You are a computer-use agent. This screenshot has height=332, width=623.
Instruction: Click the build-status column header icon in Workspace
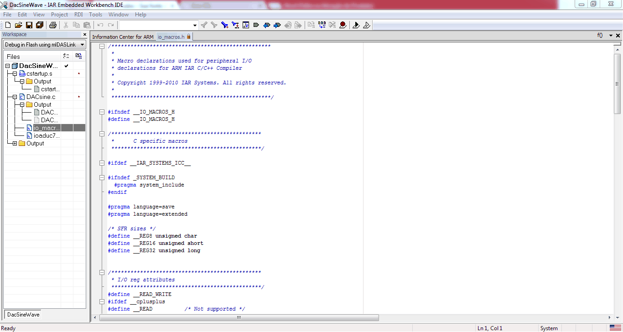67,56
